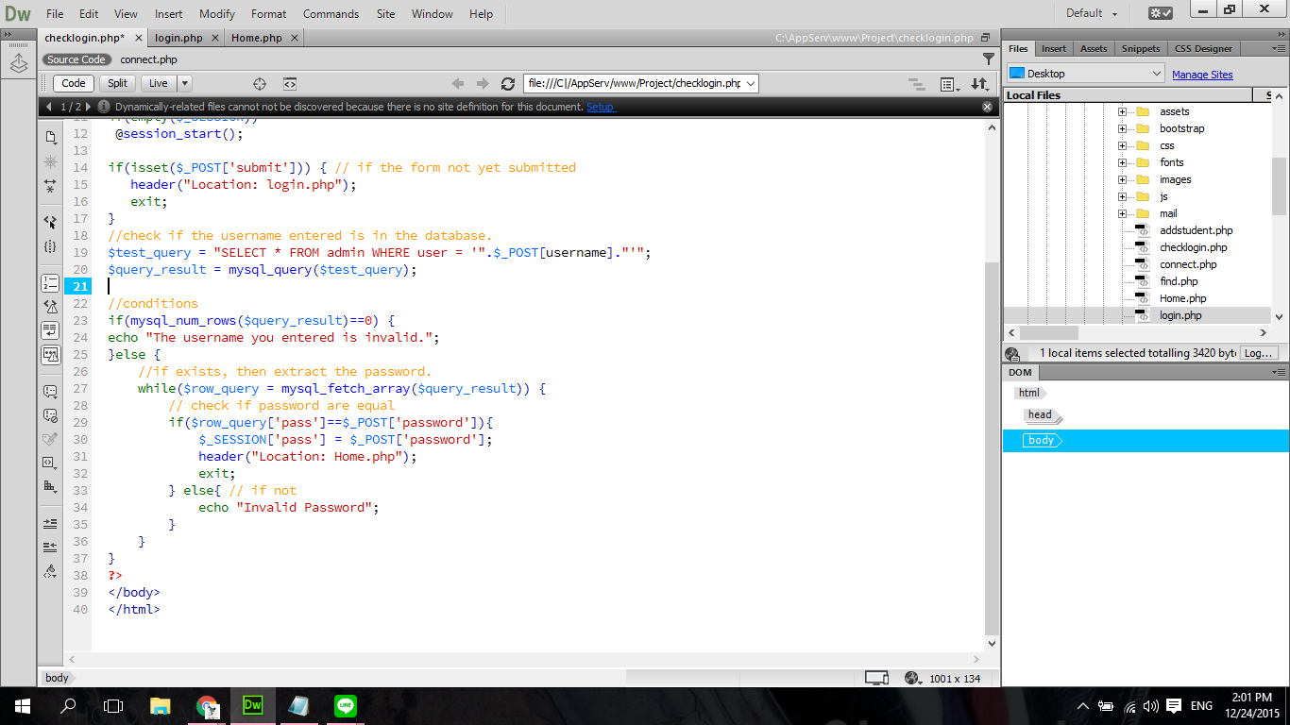Open preview device icon in status bar
The height and width of the screenshot is (725, 1290).
[x=877, y=678]
